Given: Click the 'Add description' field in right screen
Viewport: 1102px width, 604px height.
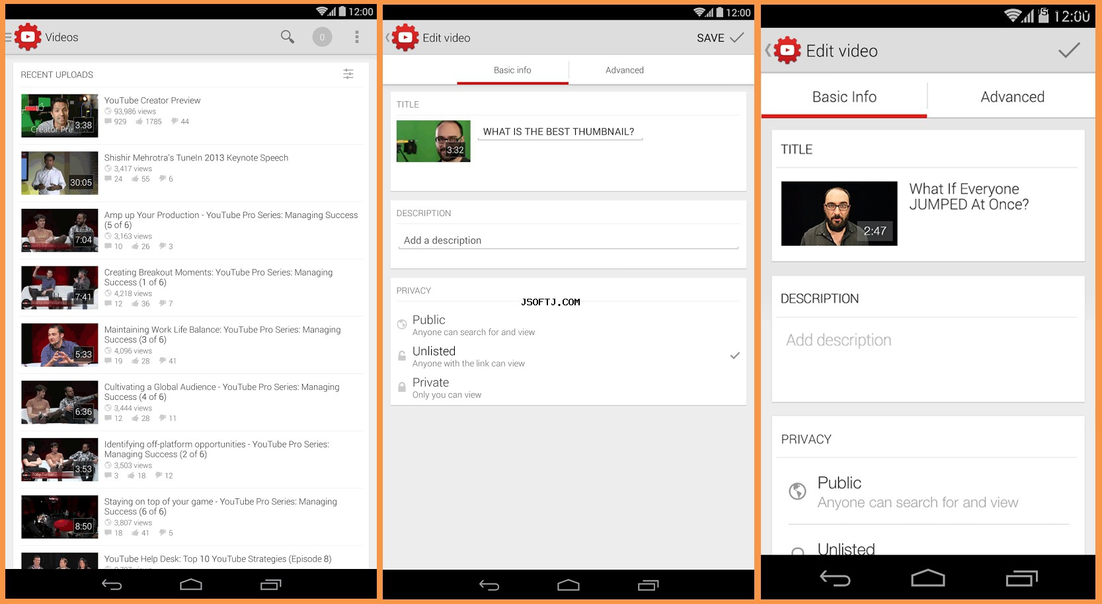Looking at the screenshot, I should tap(928, 340).
